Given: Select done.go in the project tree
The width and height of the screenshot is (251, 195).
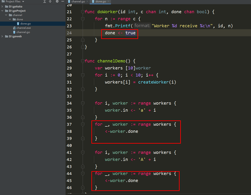Looking at the screenshot, I should point(33,23).
